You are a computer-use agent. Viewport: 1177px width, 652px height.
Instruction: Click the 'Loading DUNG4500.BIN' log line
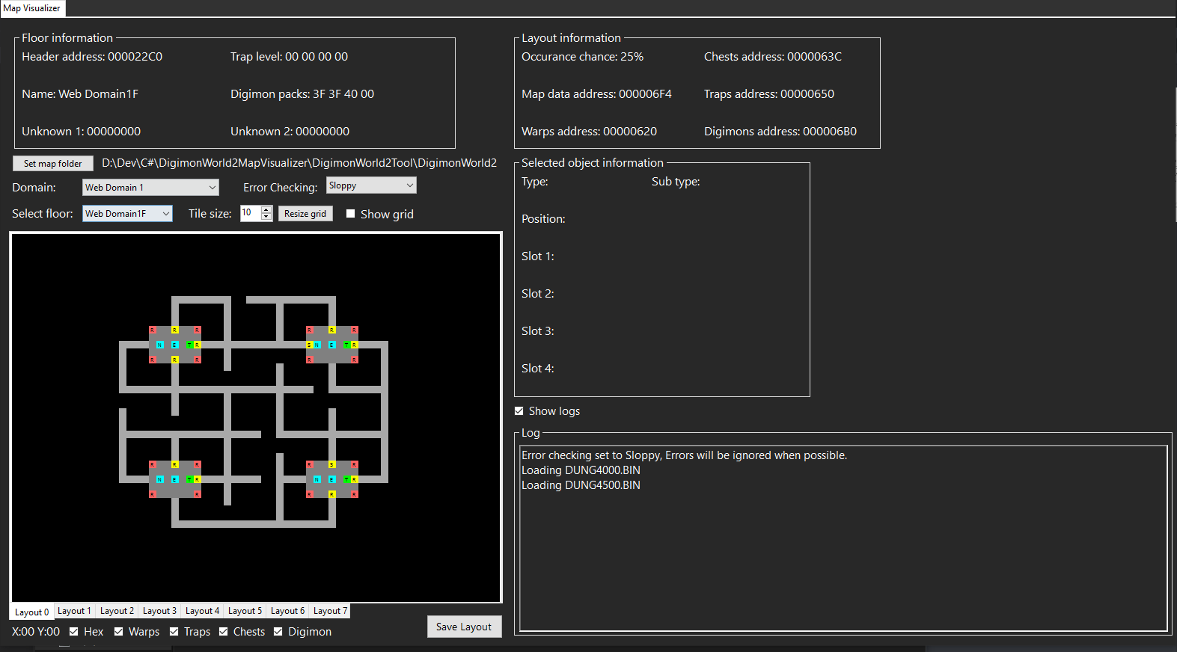(x=581, y=485)
